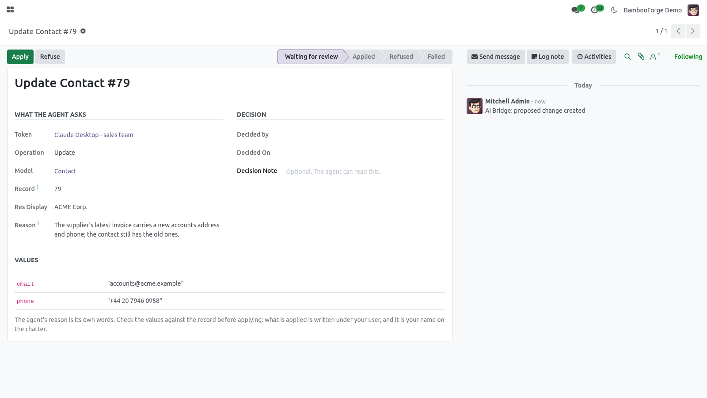Open the main apps menu grid icon
This screenshot has height=398, width=707.
[x=10, y=9]
